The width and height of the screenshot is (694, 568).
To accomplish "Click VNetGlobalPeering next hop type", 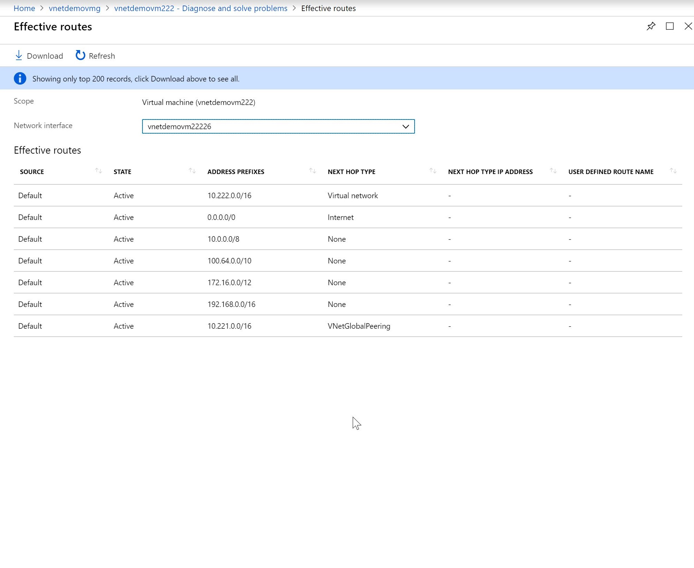I will tap(359, 326).
